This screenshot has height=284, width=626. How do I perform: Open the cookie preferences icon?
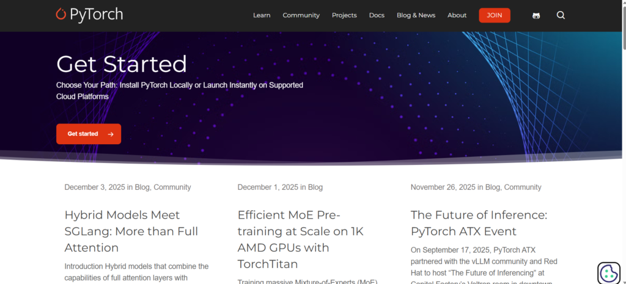(x=609, y=273)
